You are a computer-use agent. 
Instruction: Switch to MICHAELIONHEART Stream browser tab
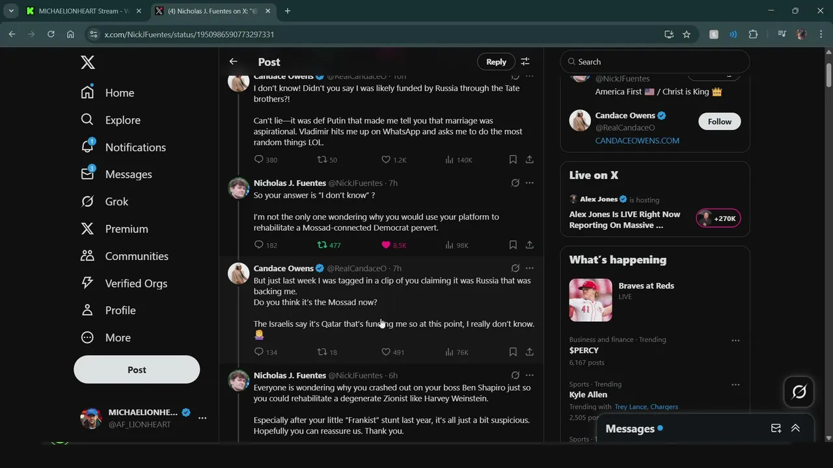click(x=83, y=11)
